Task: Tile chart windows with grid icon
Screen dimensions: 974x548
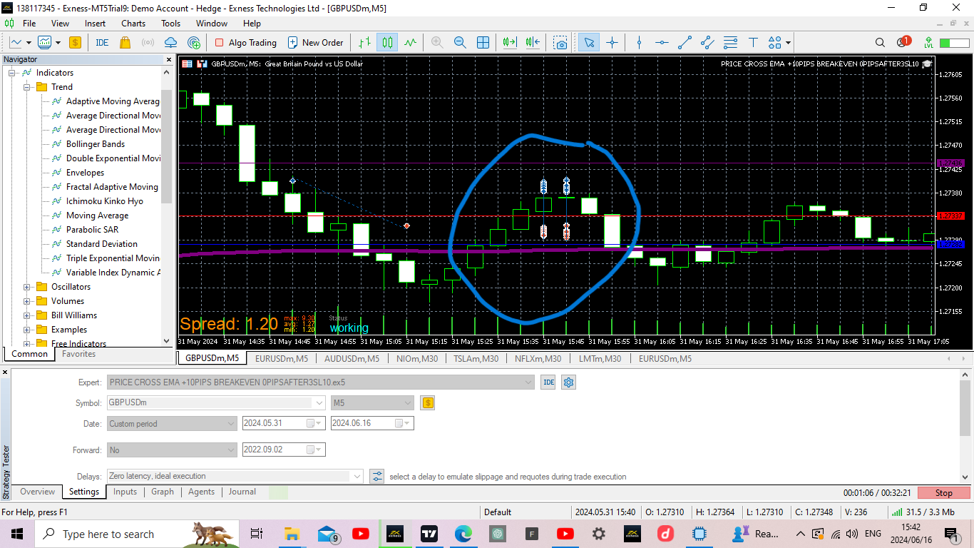Action: [483, 43]
